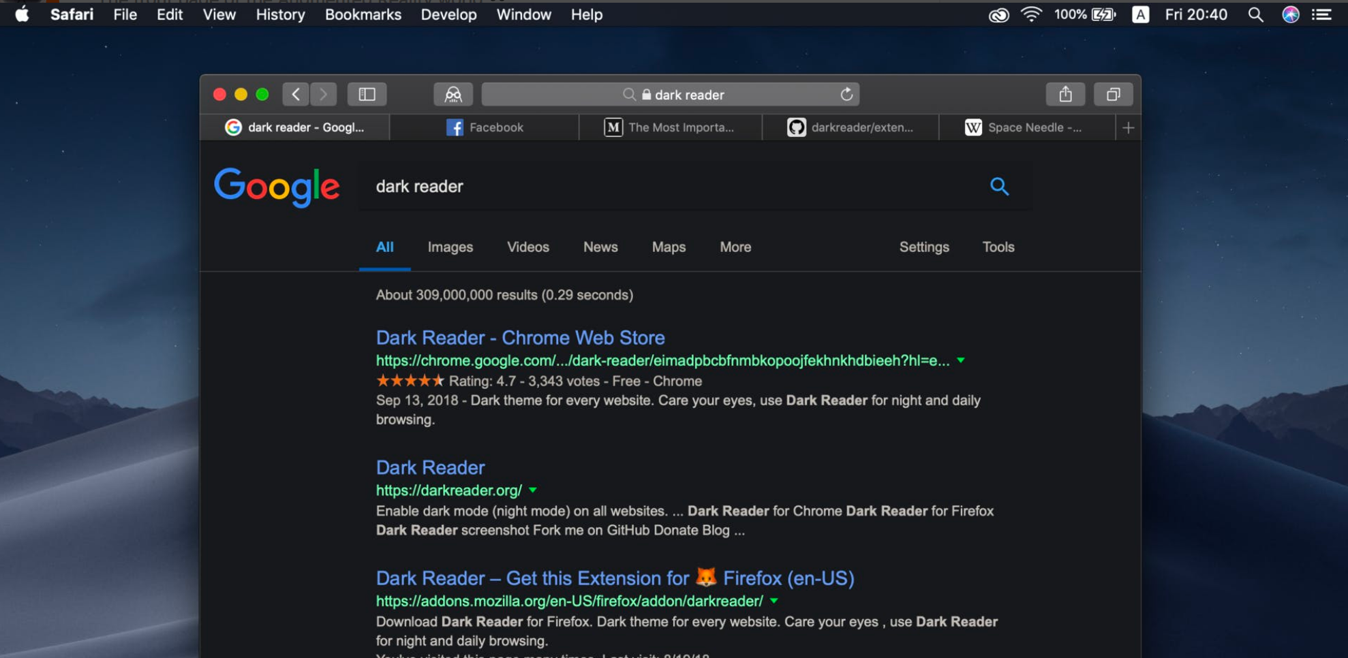Click the forward navigation arrow
The image size is (1348, 658).
pyautogui.click(x=324, y=94)
